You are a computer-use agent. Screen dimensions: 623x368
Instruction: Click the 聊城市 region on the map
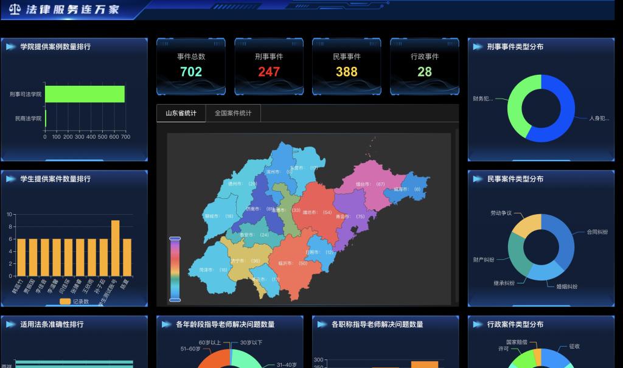[218, 217]
